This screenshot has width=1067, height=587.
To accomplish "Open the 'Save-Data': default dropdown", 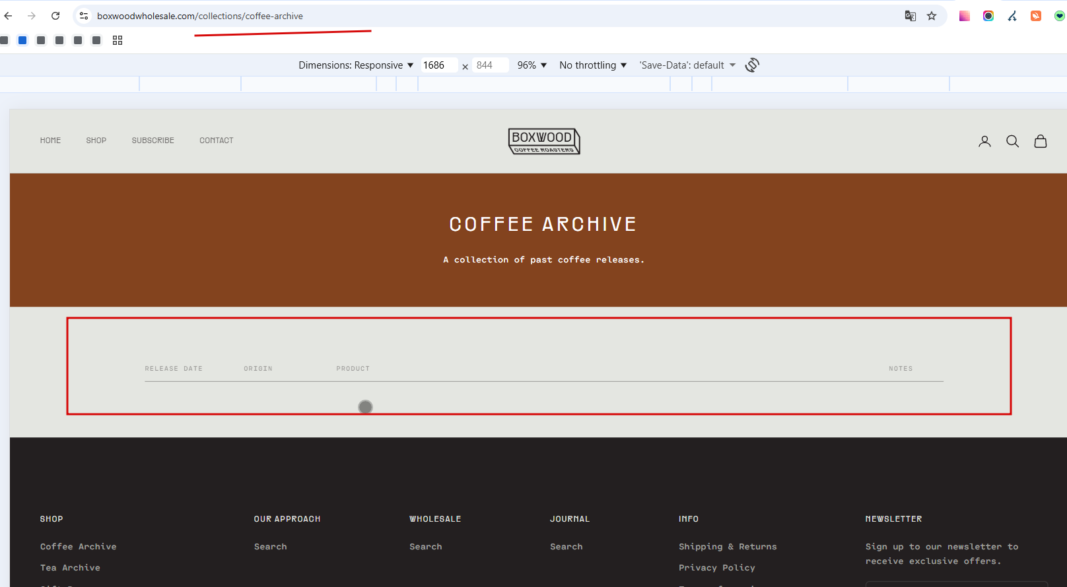I will 687,65.
